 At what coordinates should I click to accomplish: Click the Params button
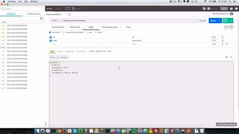coord(202,20)
